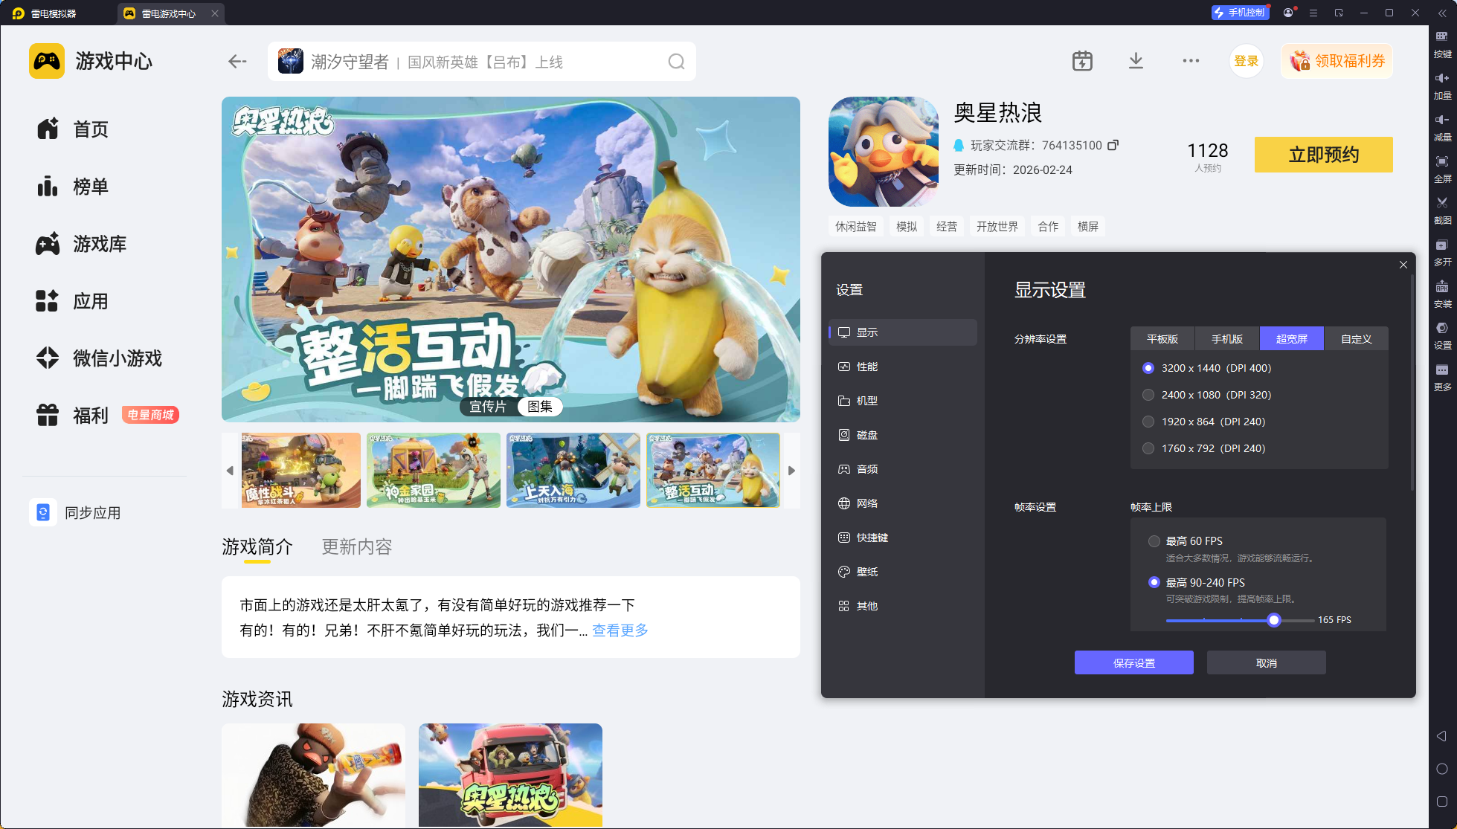Click the 保存设置 button
Image resolution: width=1457 pixels, height=829 pixels.
pos(1133,663)
